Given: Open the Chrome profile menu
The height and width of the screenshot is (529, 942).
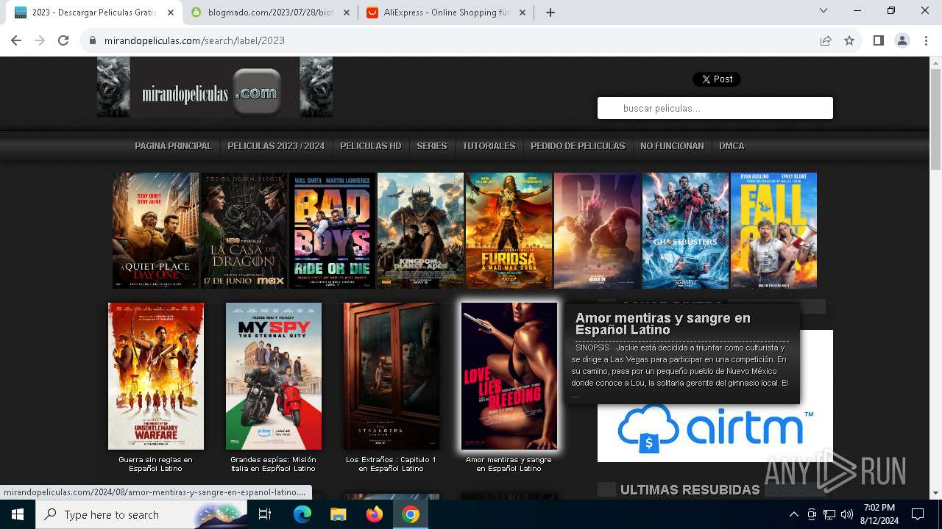Looking at the screenshot, I should (x=902, y=40).
